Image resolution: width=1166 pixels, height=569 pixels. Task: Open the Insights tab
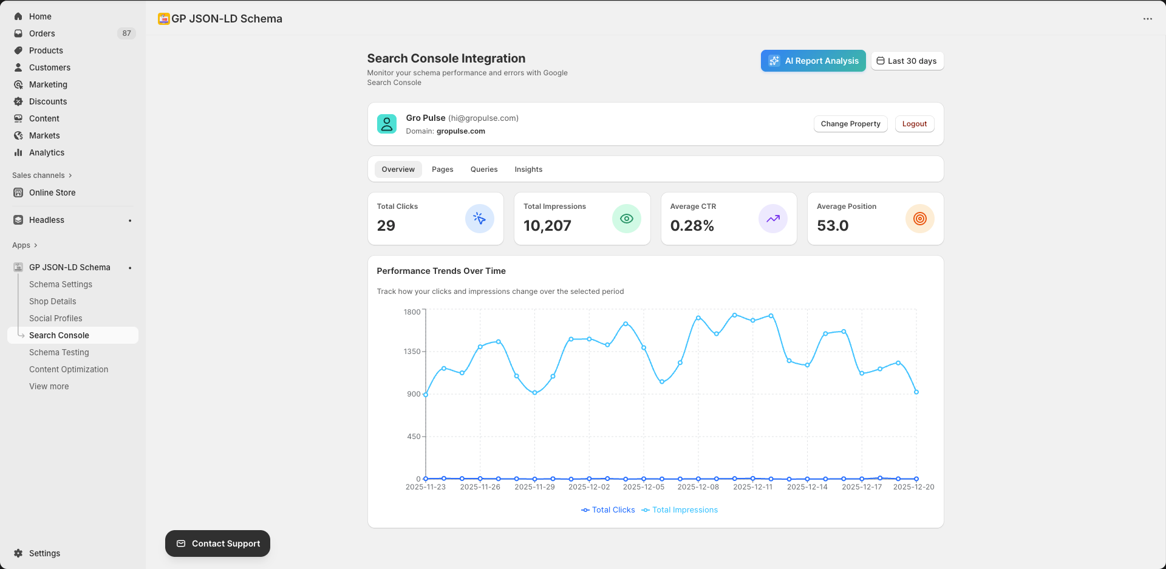point(528,169)
